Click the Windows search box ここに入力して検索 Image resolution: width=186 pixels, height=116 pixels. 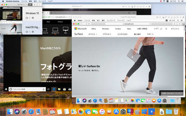click(x=27, y=89)
